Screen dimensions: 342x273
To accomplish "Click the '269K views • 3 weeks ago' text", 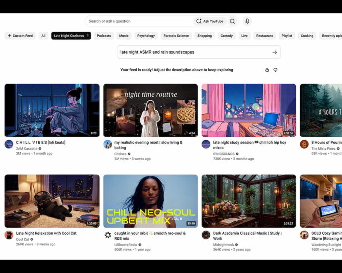I will (36, 244).
